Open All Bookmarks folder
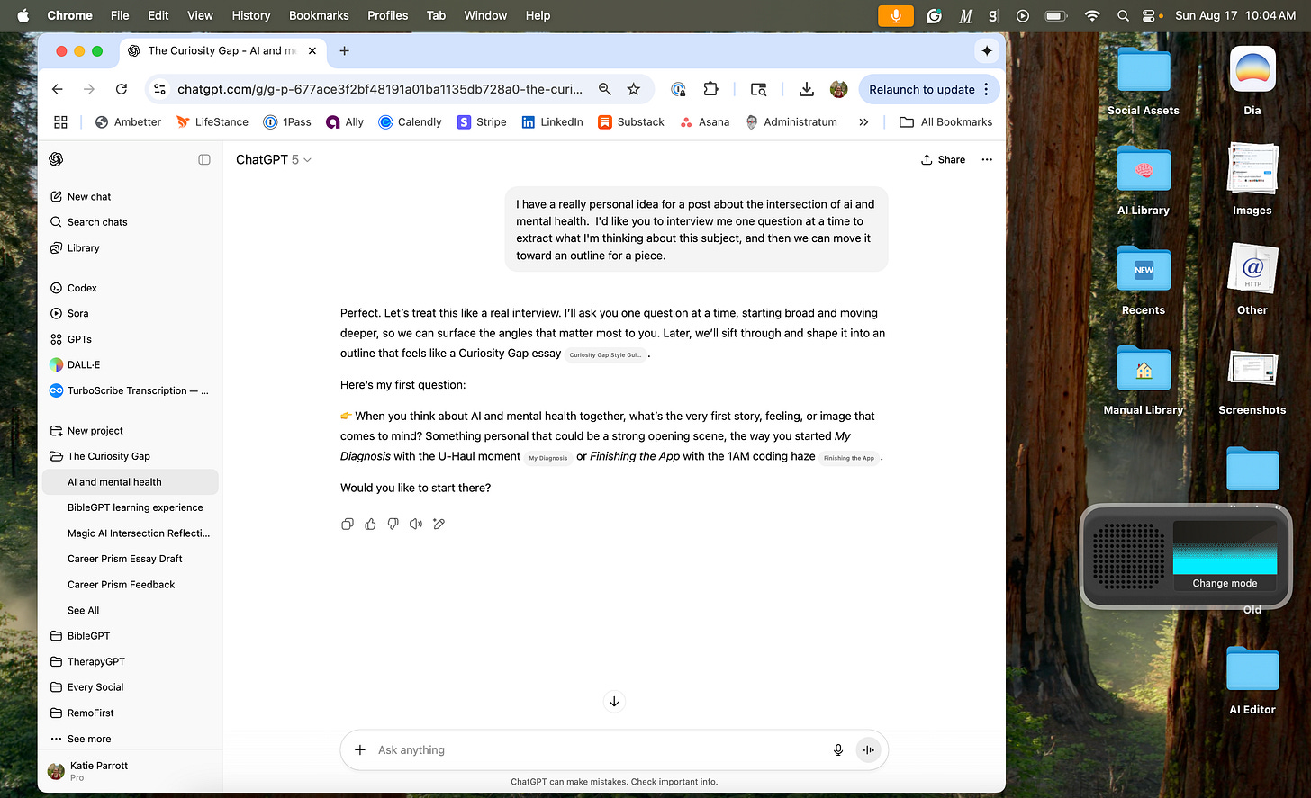This screenshot has height=798, width=1311. click(945, 121)
